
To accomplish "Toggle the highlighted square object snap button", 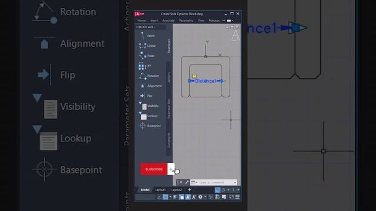I will coord(165,197).
